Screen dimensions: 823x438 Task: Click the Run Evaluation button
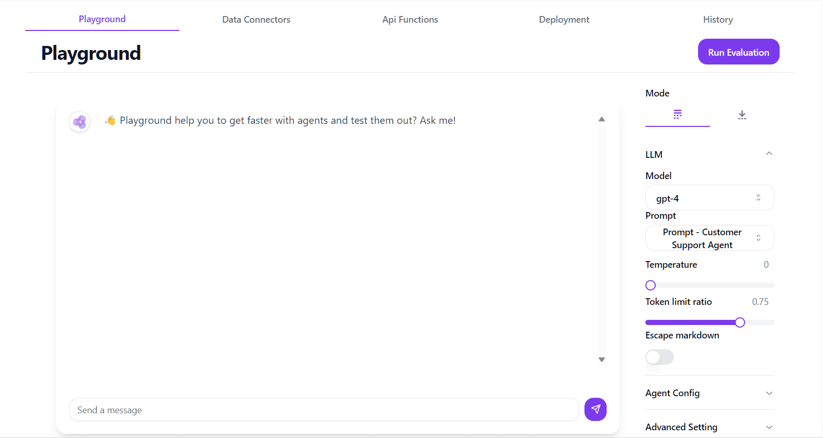(738, 52)
